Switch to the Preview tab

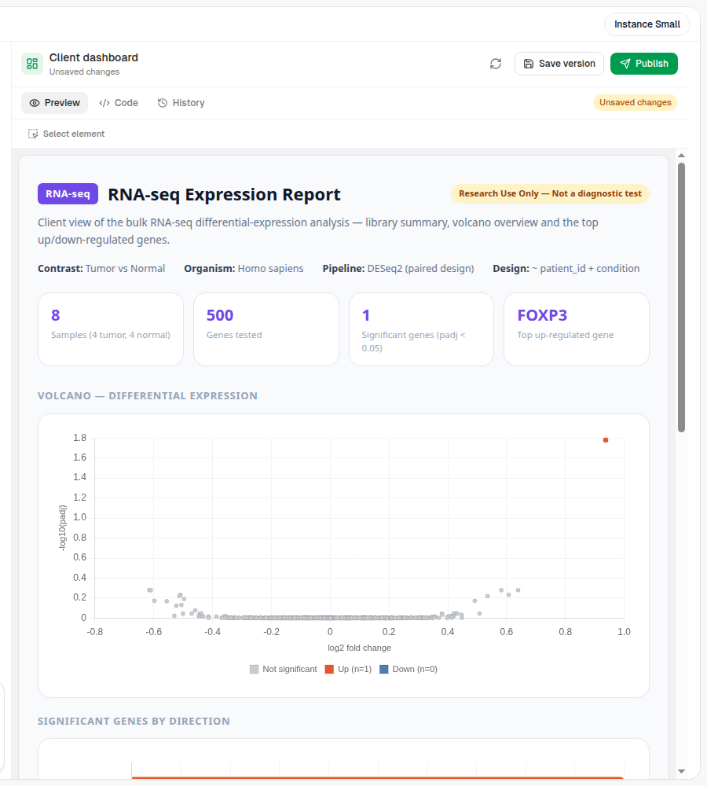[x=55, y=103]
